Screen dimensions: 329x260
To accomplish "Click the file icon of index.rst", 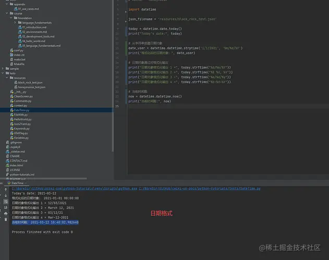I will 12,55.
